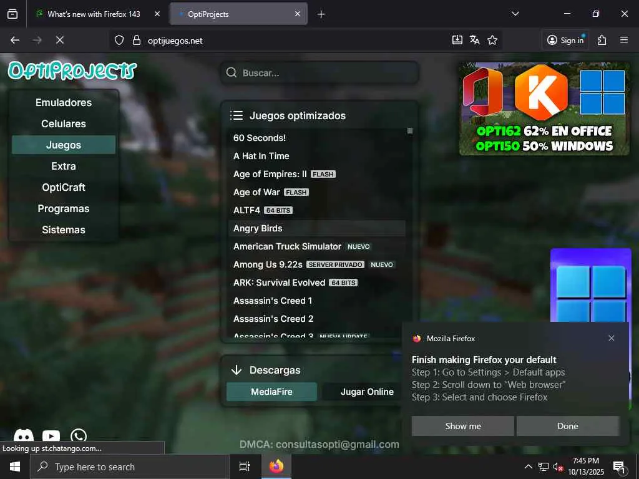Select 'ALTF4' game entry
639x479 pixels.
[x=316, y=210]
